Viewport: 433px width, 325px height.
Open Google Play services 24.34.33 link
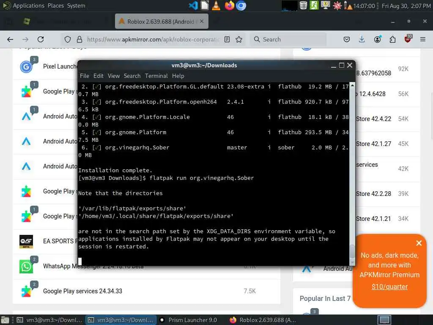tap(82, 291)
